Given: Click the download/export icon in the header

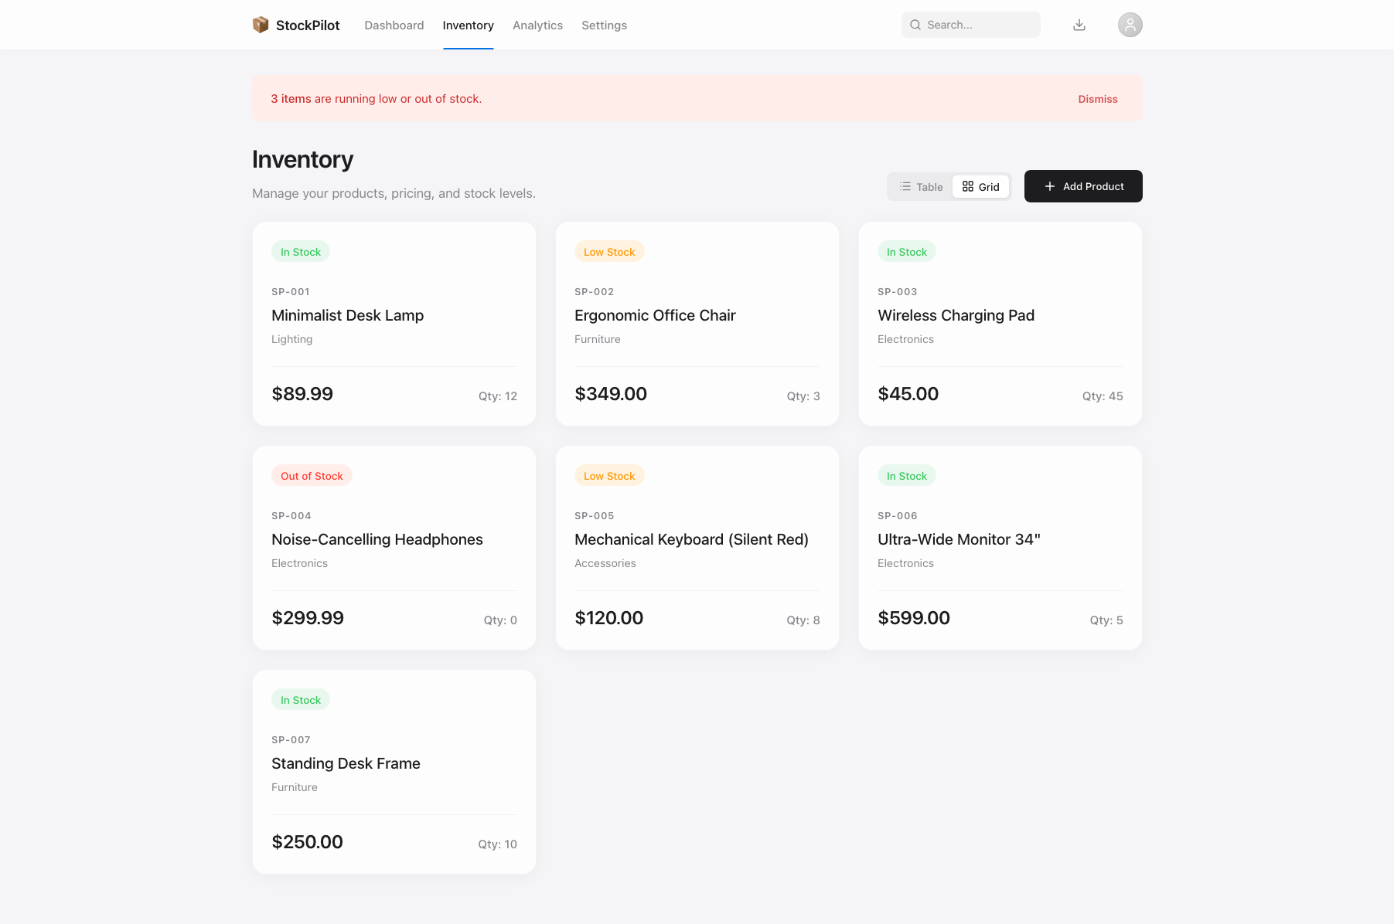Looking at the screenshot, I should [x=1079, y=24].
